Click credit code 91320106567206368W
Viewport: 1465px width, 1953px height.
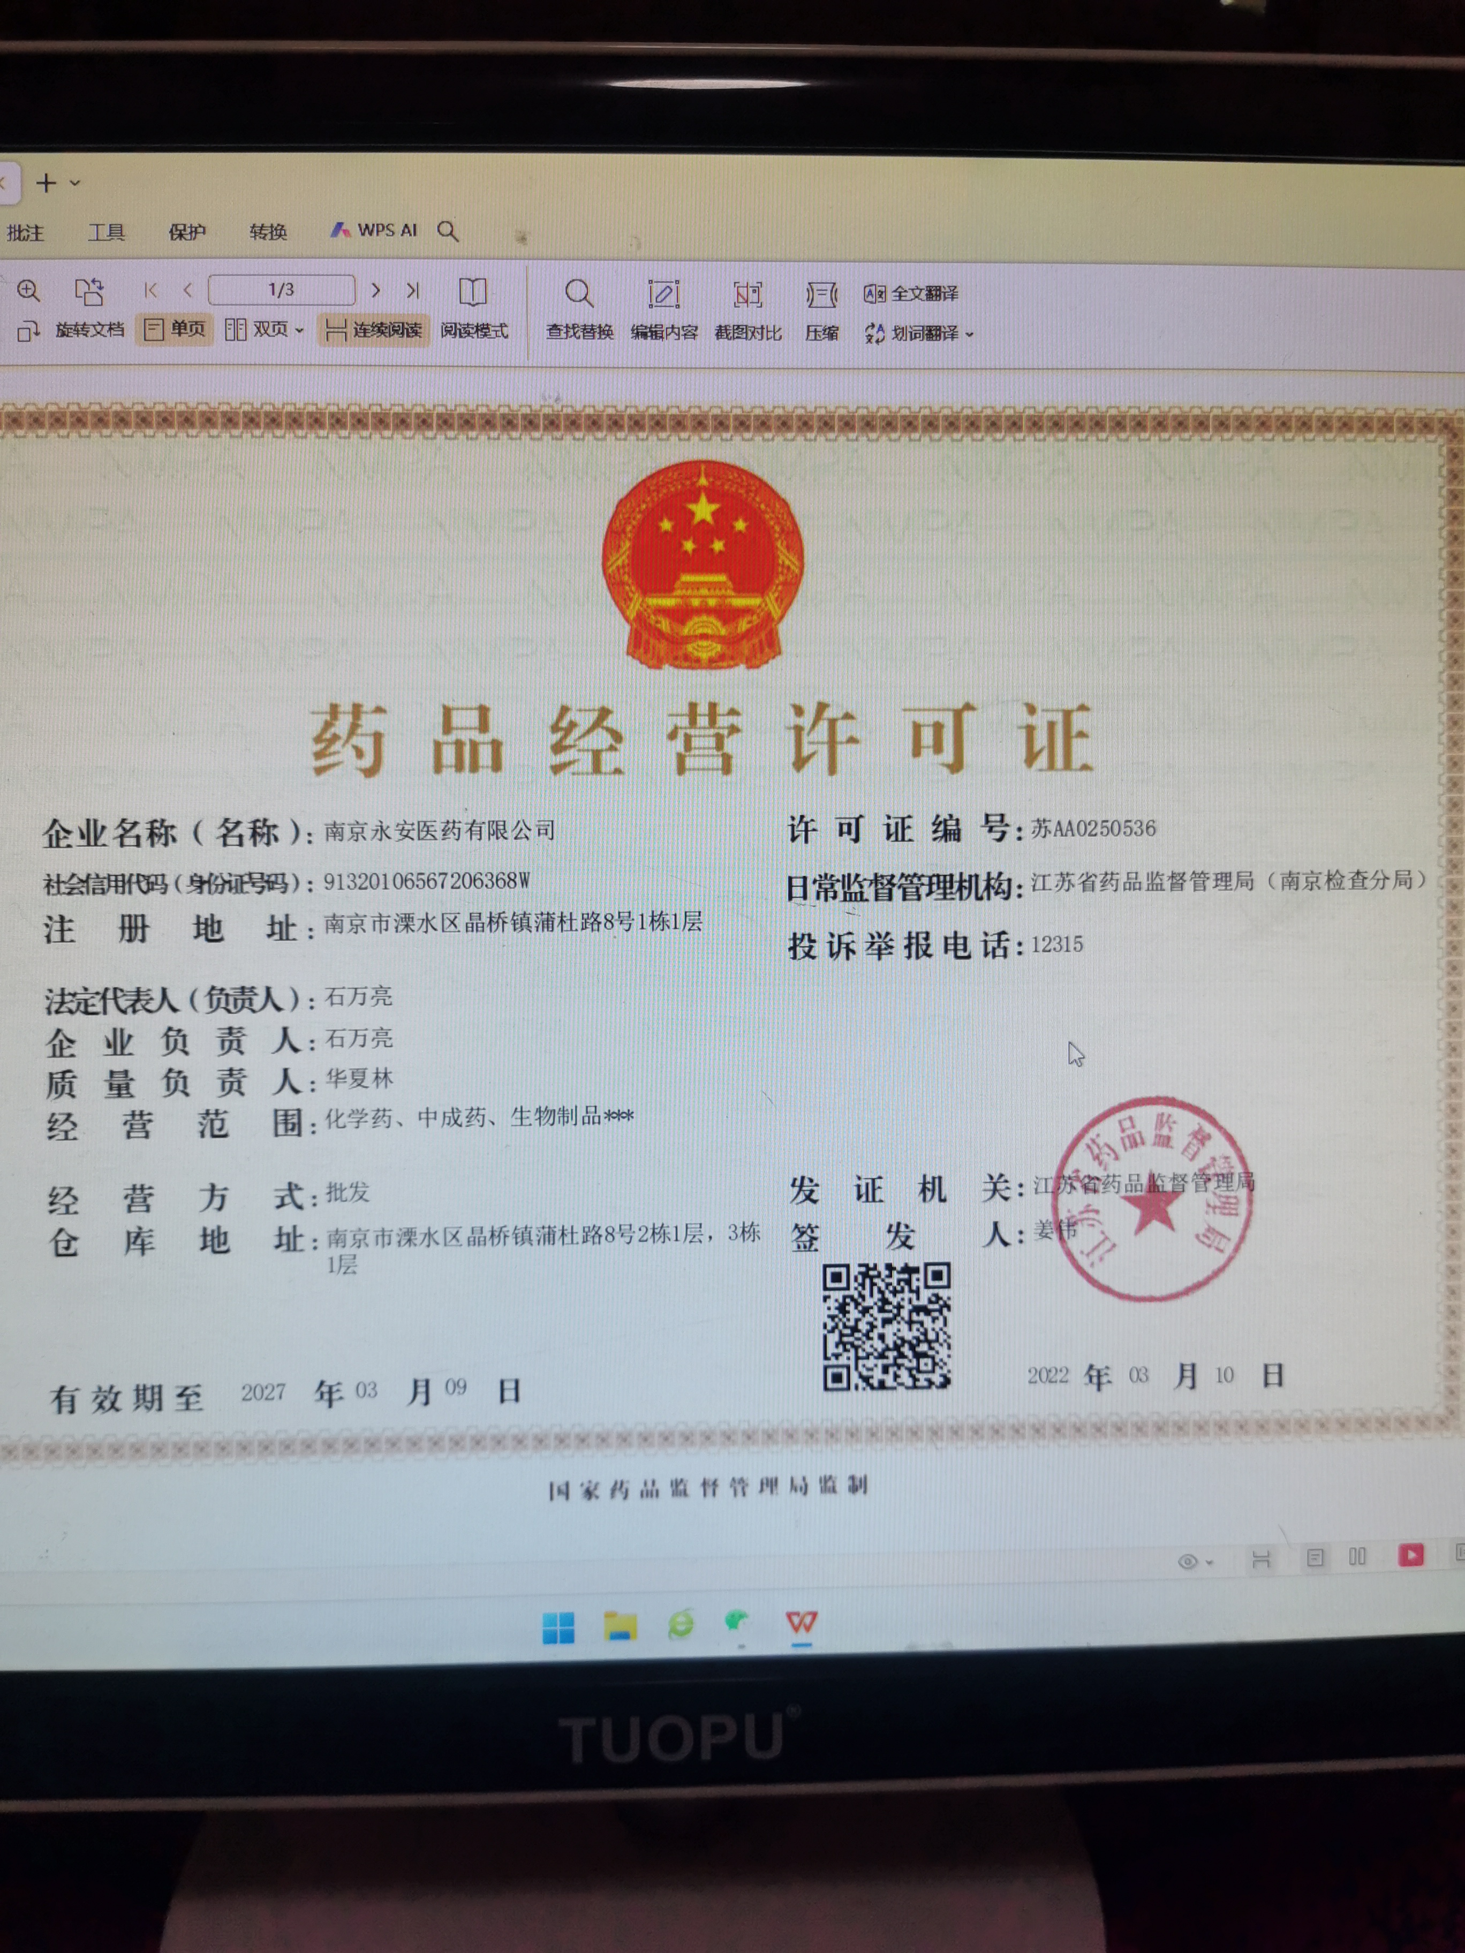427,880
